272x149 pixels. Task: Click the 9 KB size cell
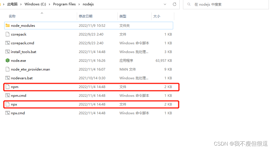(x=168, y=69)
